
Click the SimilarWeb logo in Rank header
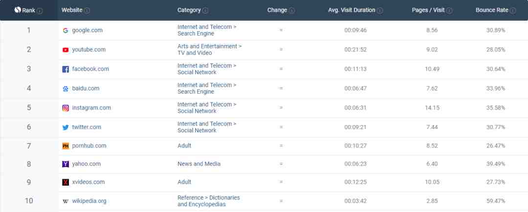pyautogui.click(x=18, y=10)
